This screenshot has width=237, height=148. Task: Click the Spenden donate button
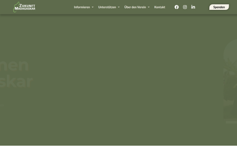coord(219,7)
